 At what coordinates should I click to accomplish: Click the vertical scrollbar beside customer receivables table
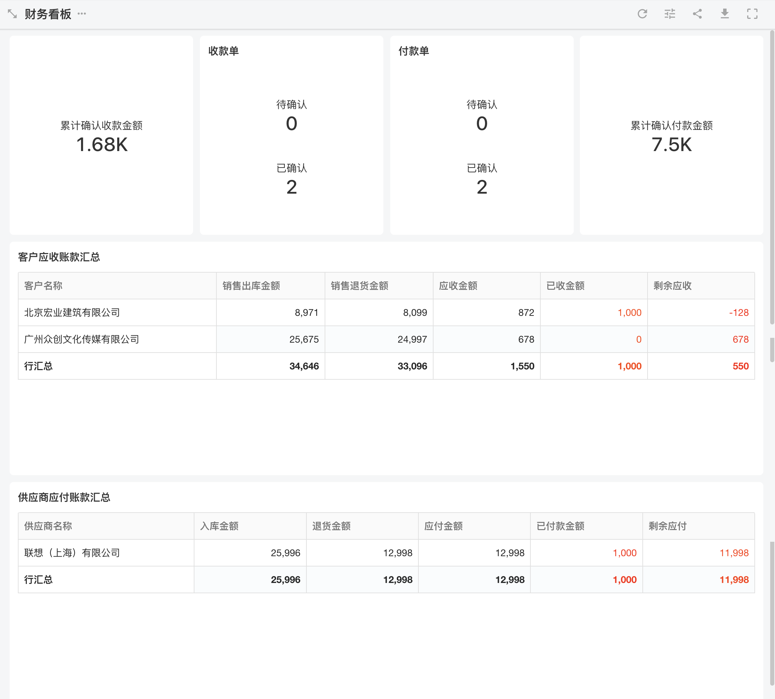[x=772, y=350]
